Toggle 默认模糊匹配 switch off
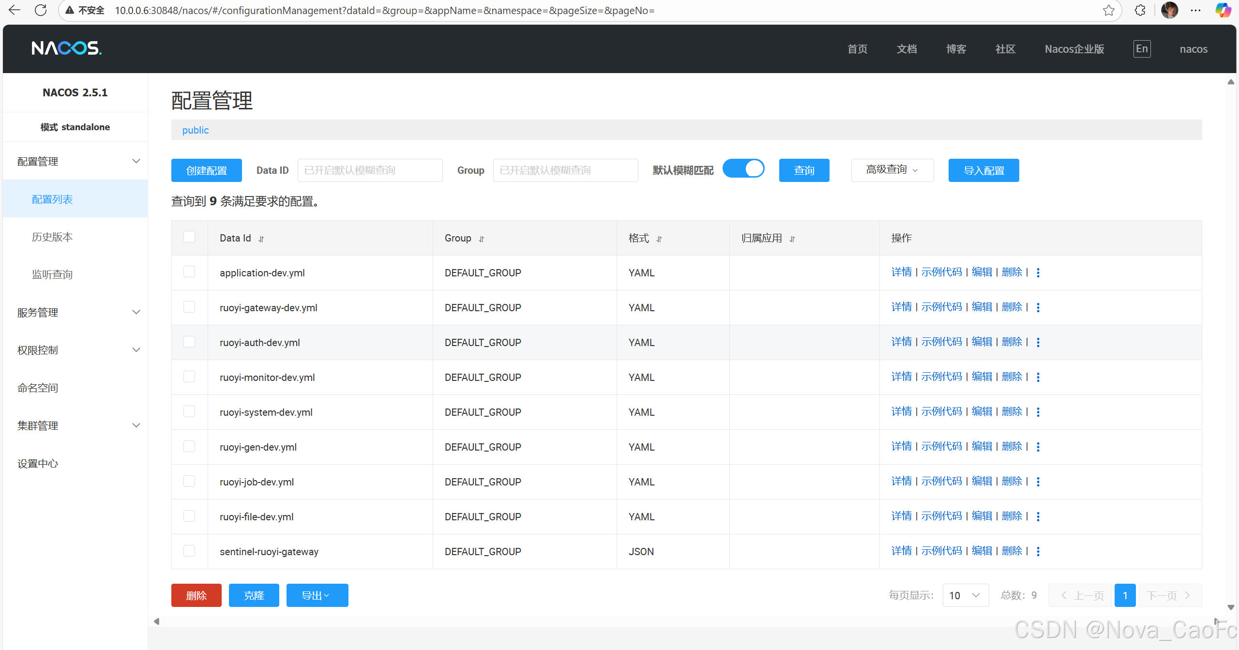 (743, 169)
